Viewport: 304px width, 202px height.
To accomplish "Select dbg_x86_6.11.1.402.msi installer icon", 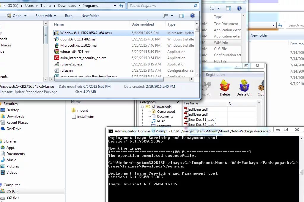I will point(57,39).
